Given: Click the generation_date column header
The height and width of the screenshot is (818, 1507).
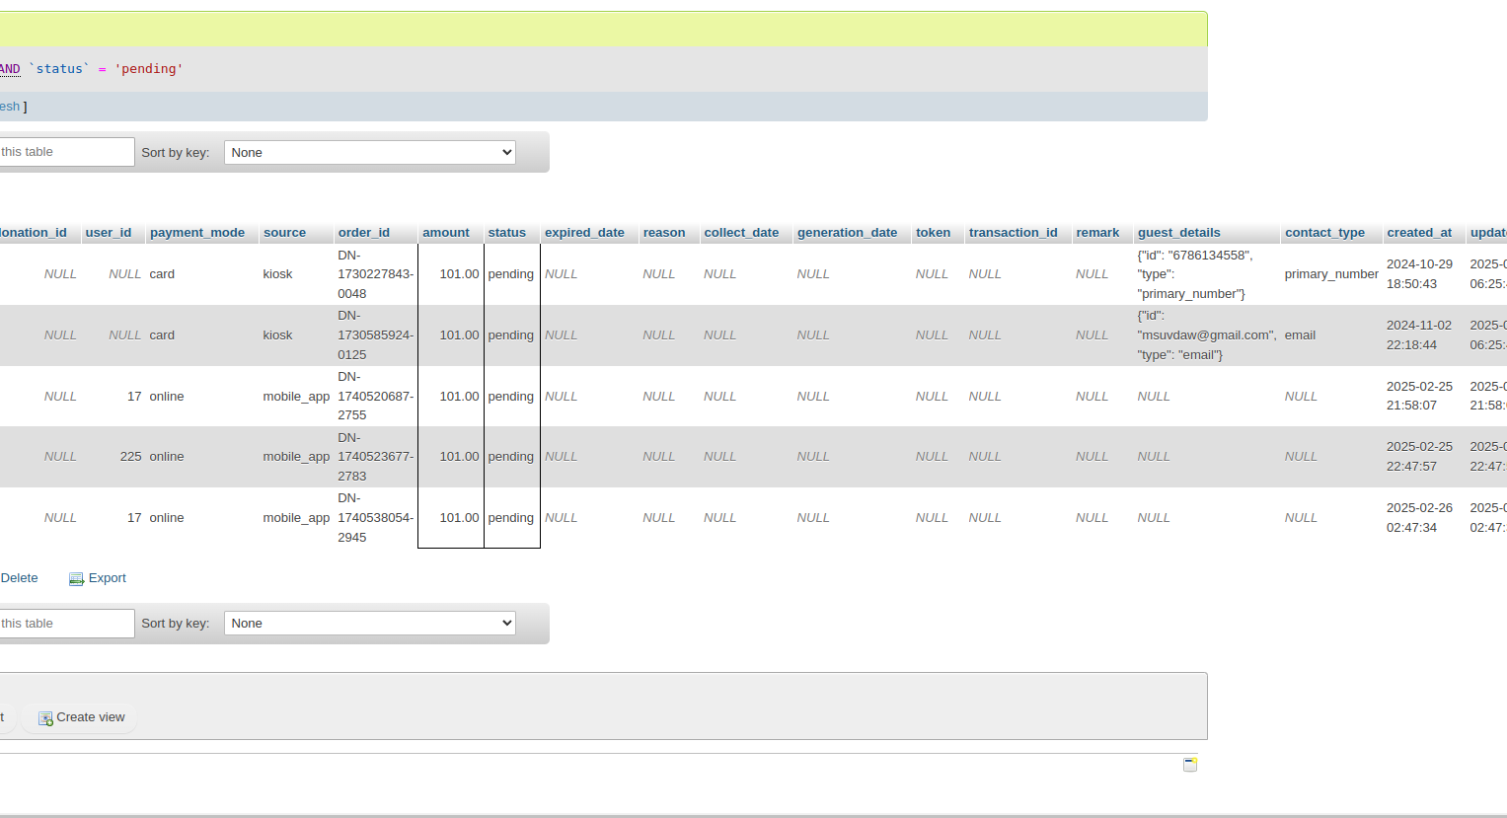Looking at the screenshot, I should pos(847,233).
